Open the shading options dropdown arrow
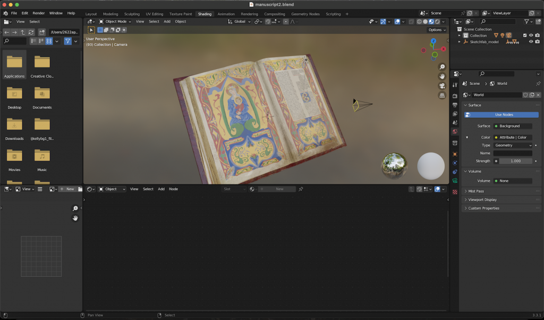The width and height of the screenshot is (544, 320). 444,21
